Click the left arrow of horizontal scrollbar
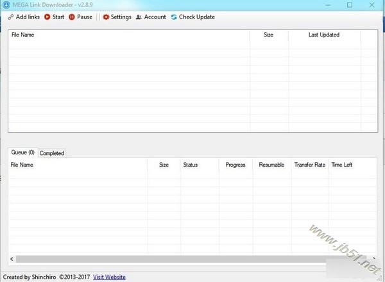 tap(12, 259)
